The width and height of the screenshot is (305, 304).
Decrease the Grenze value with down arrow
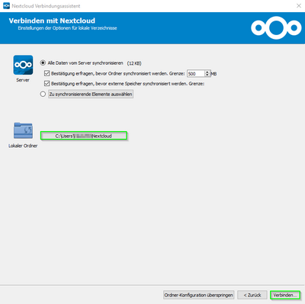pos(207,75)
